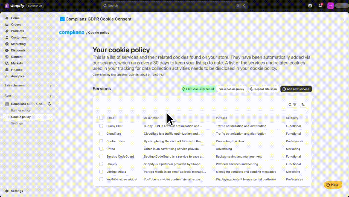Click the Last scan succeeded badge
349x197 pixels.
coord(198,89)
